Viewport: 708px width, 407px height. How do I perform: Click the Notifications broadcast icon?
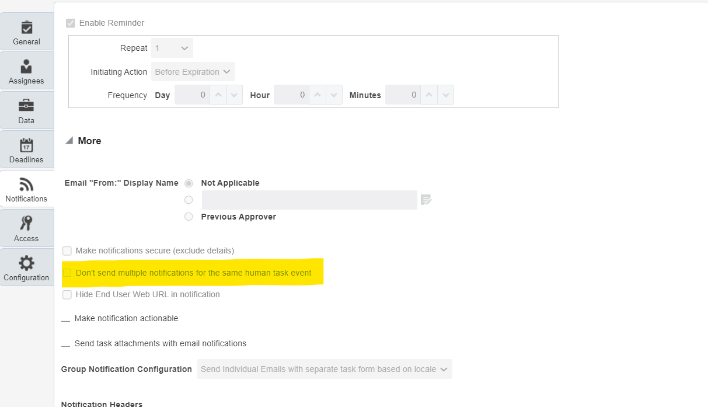(x=26, y=185)
